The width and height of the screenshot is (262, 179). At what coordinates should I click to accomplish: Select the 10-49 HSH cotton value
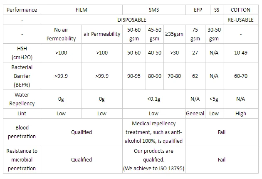click(240, 53)
